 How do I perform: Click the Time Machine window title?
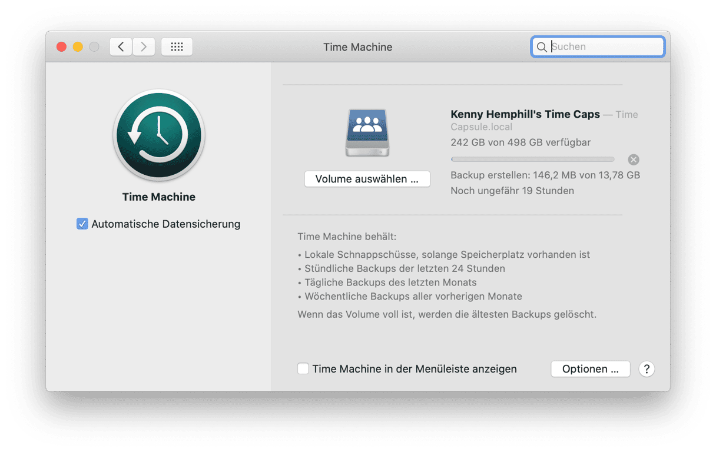pyautogui.click(x=357, y=47)
